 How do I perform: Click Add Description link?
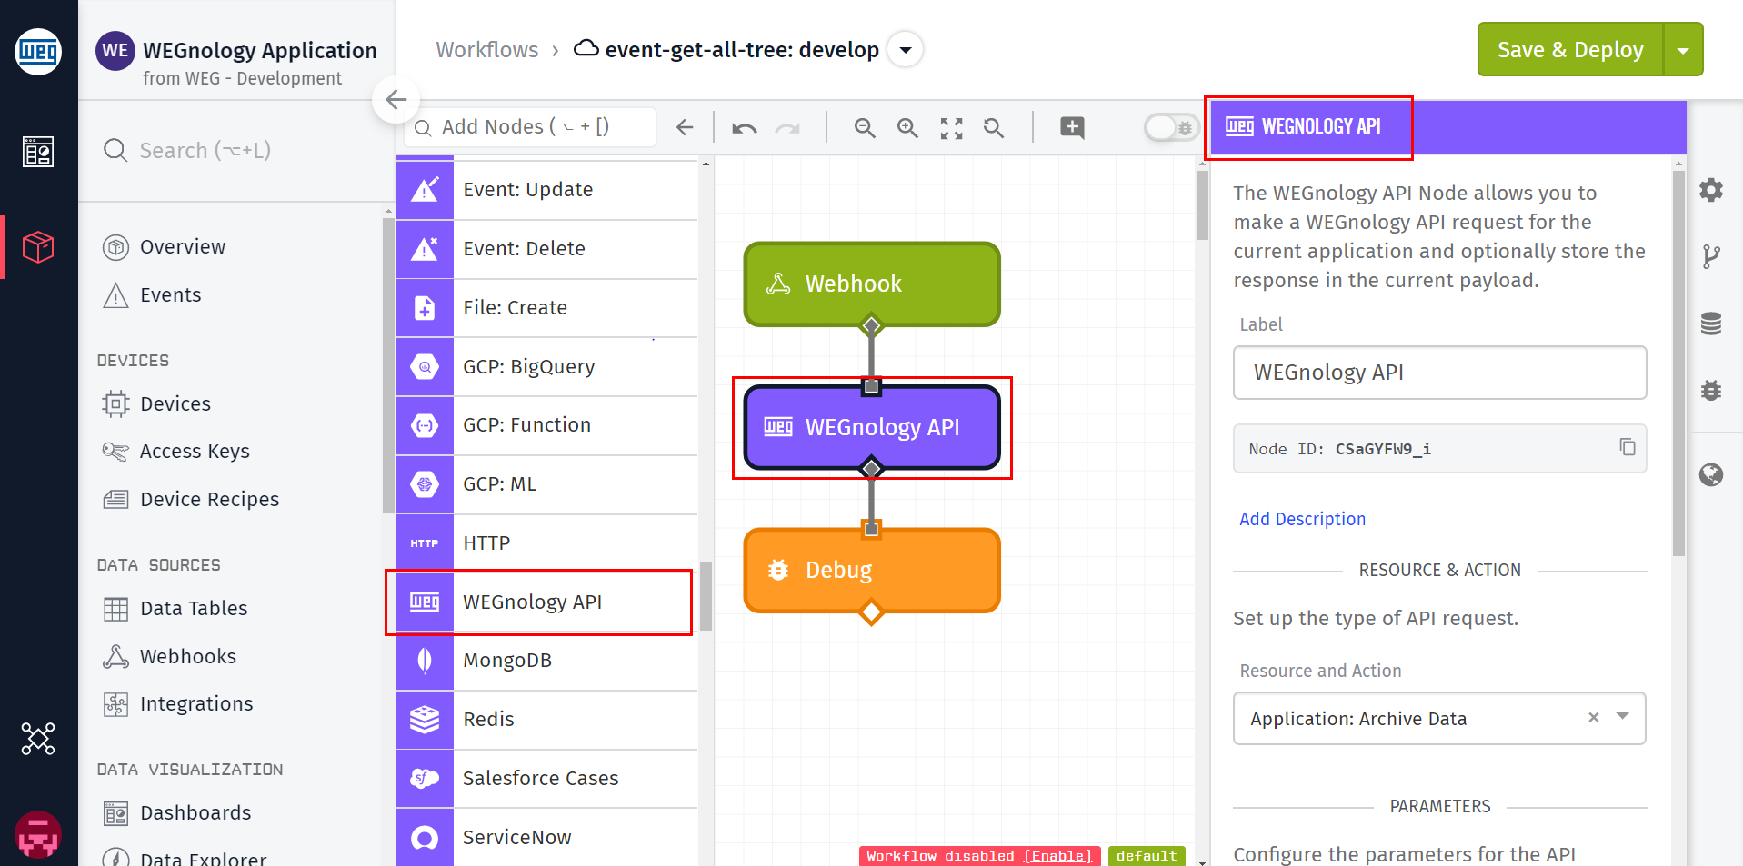pyautogui.click(x=1302, y=519)
